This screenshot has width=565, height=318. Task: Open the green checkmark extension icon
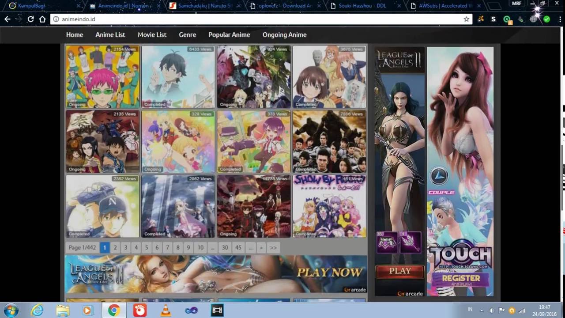pos(546,19)
